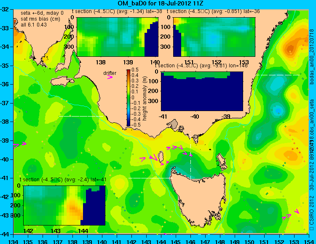Click the white dashed section line at latitude -41
Viewport: 316px width, 244px height.
[x=150, y=178]
